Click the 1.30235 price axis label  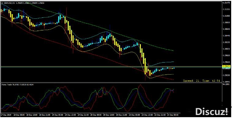click(x=226, y=42)
